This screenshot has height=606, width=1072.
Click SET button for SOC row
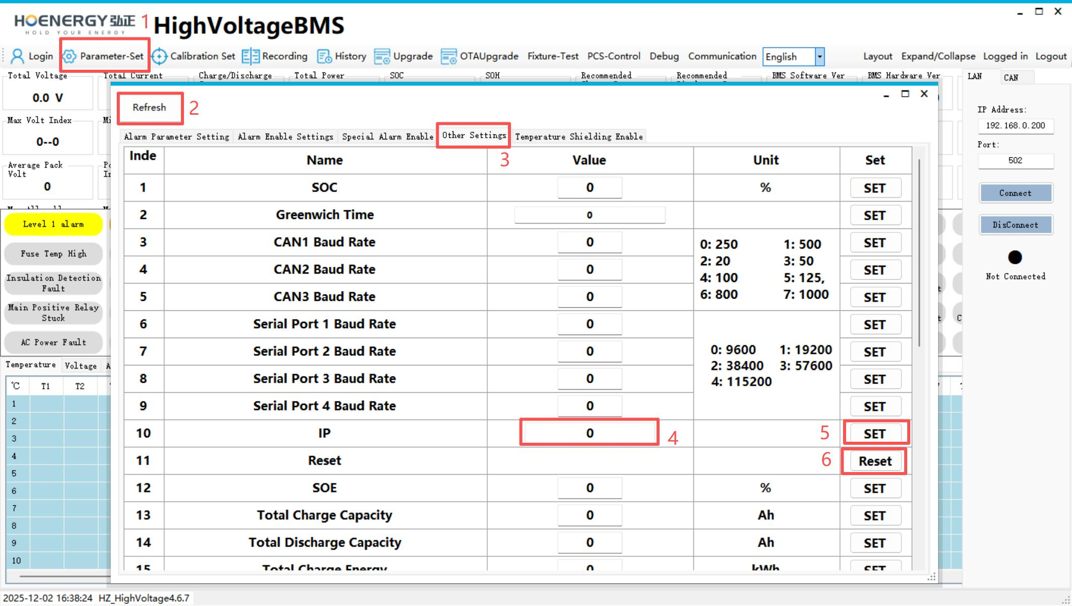pos(875,188)
